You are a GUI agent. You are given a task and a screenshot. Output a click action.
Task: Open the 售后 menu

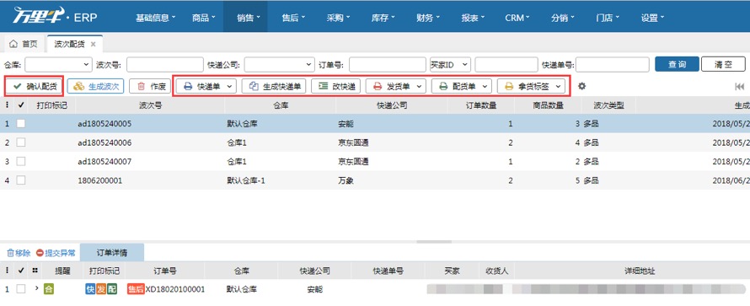pyautogui.click(x=294, y=18)
